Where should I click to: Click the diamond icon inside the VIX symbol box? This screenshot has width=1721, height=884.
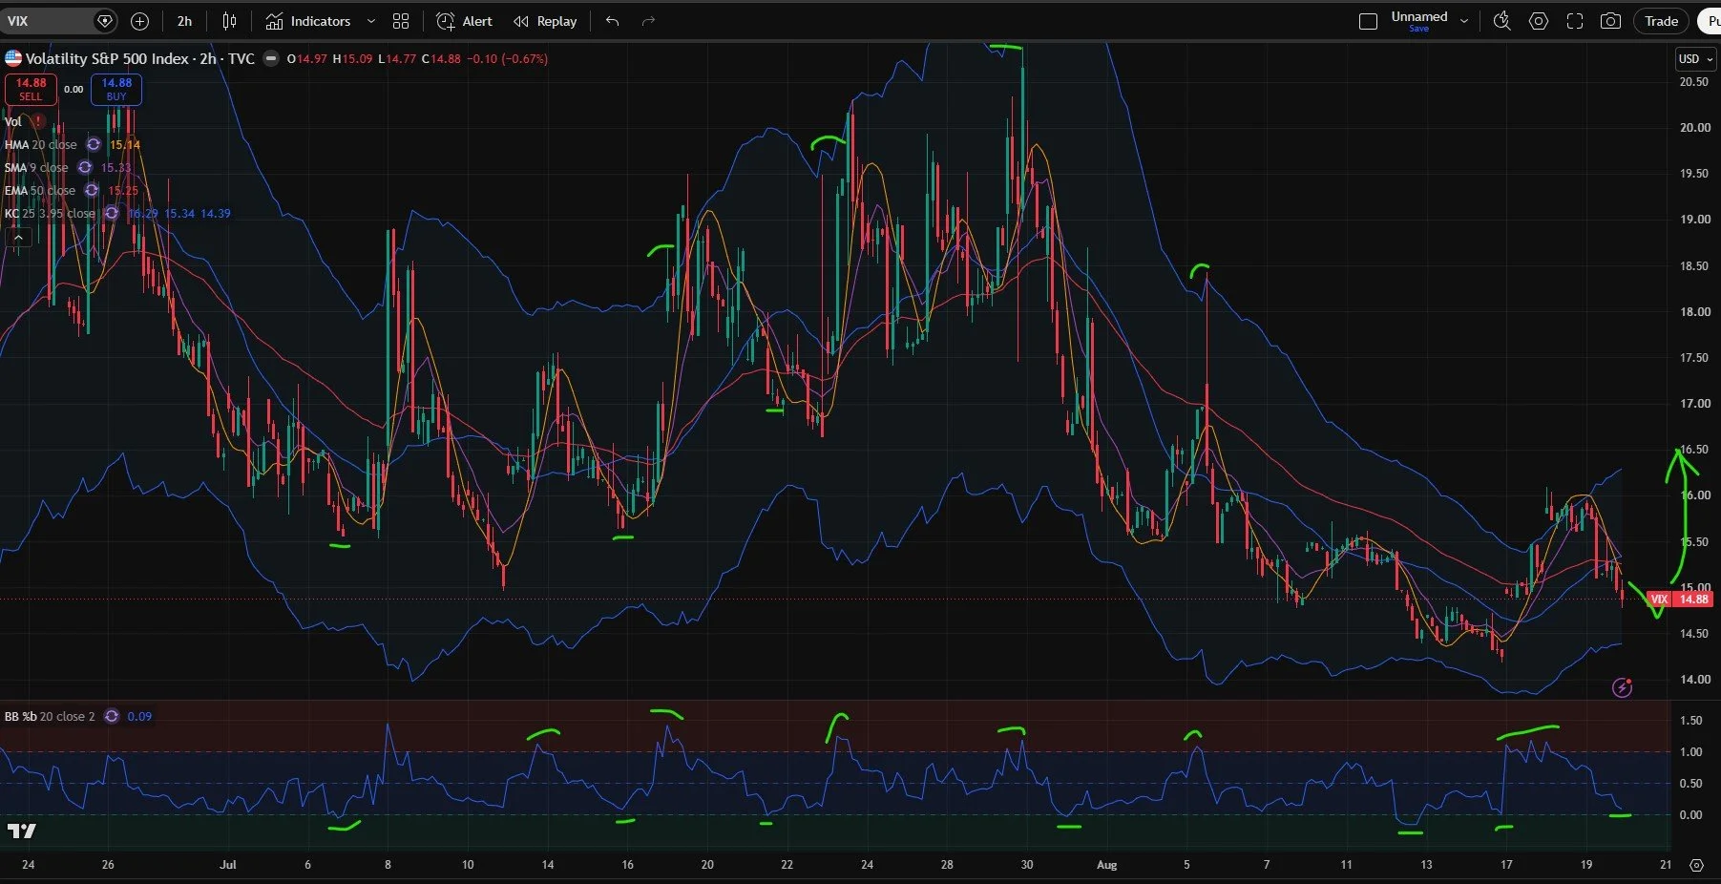click(x=105, y=21)
